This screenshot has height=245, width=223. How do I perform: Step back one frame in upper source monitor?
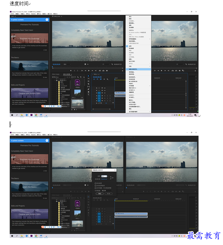[x=86, y=71]
